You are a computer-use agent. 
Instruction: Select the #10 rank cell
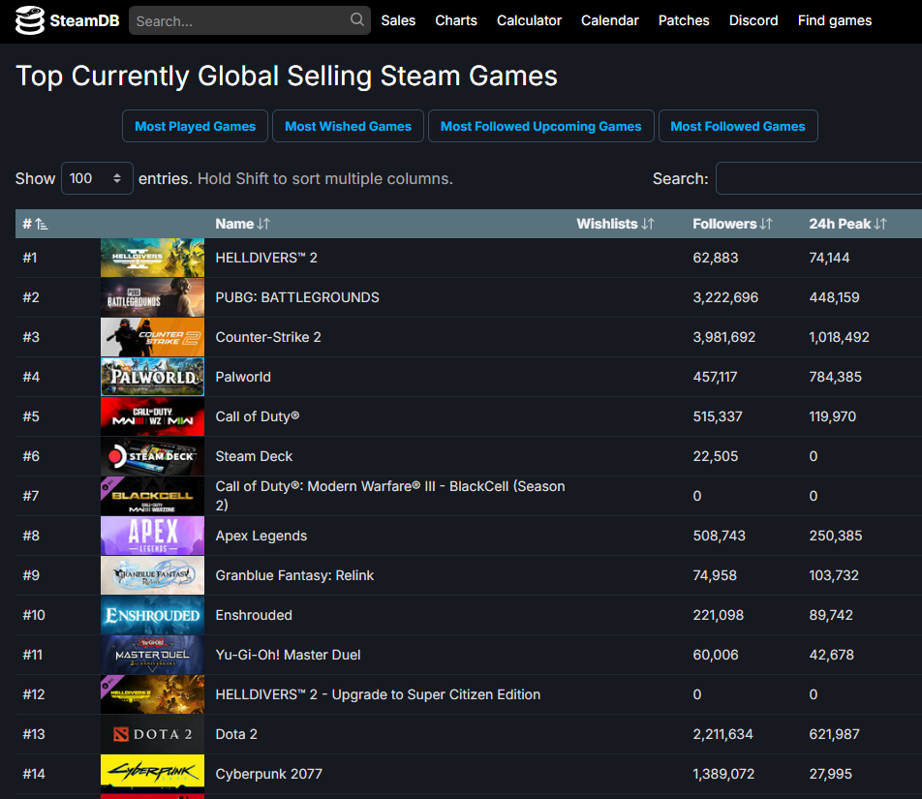[x=34, y=615]
